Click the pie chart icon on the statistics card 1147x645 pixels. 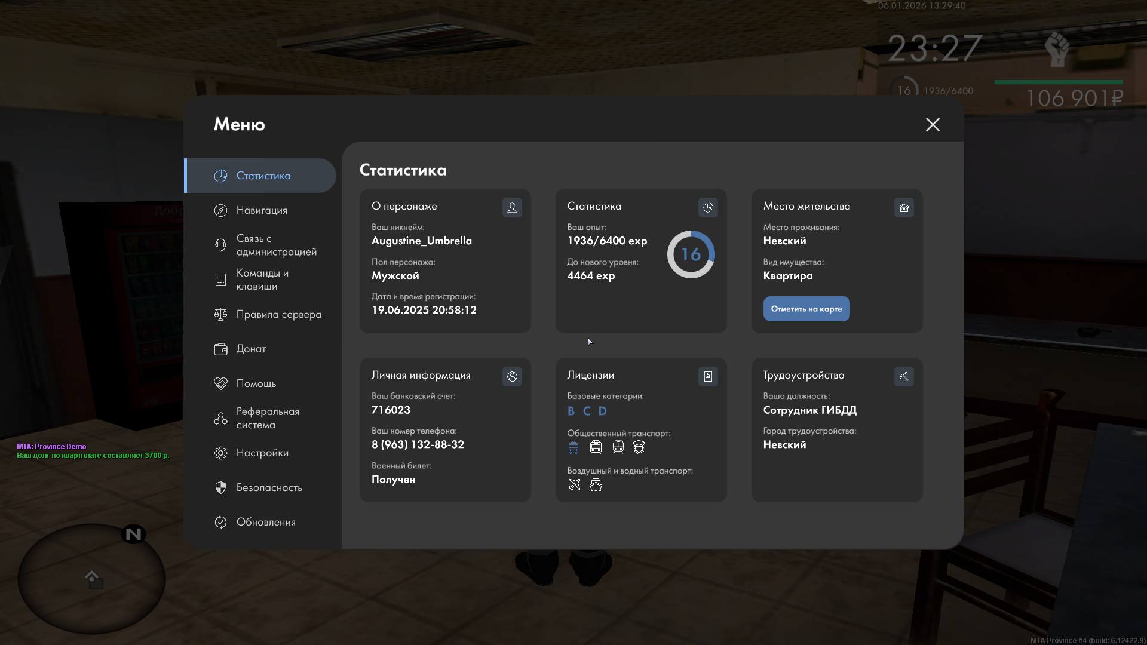[x=708, y=208]
